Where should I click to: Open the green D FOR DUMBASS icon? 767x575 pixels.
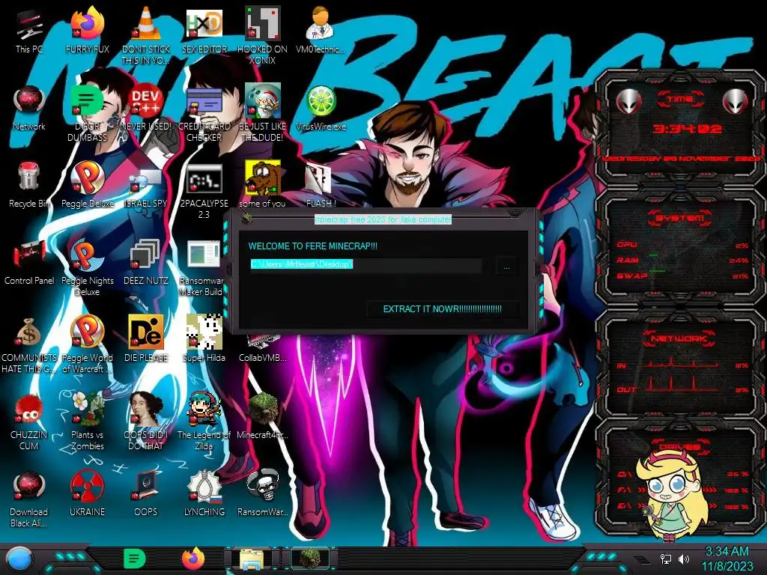pos(87,114)
